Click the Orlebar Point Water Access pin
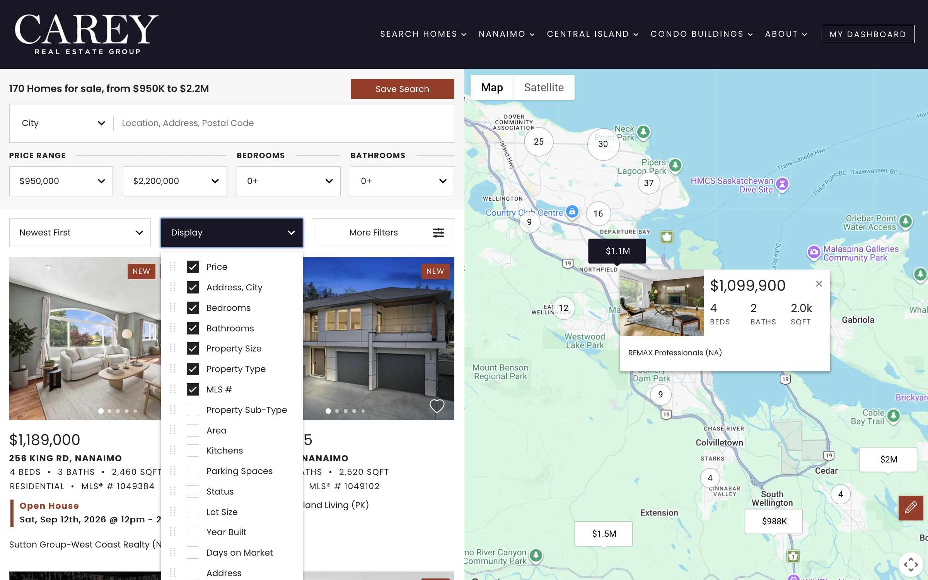The width and height of the screenshot is (928, 580). [x=906, y=222]
